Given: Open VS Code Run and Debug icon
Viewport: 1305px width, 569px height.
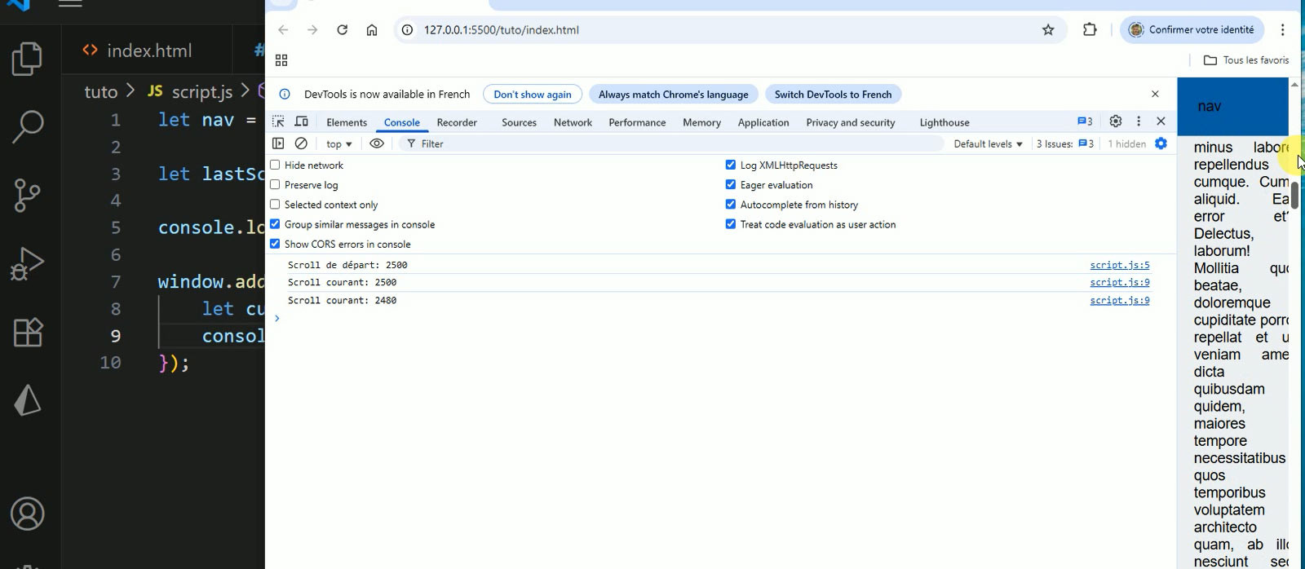Looking at the screenshot, I should (27, 263).
